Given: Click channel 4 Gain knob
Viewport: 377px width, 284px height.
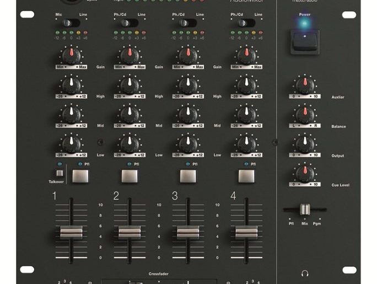Looking at the screenshot, I should pos(246,55).
